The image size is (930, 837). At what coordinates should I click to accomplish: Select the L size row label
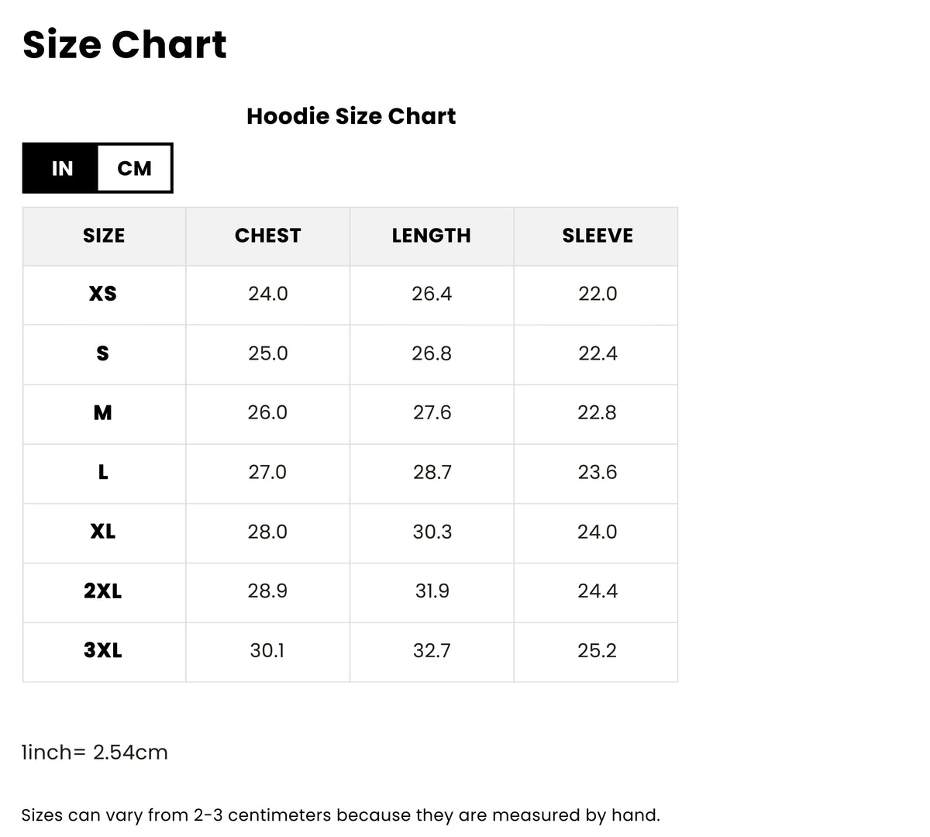103,472
